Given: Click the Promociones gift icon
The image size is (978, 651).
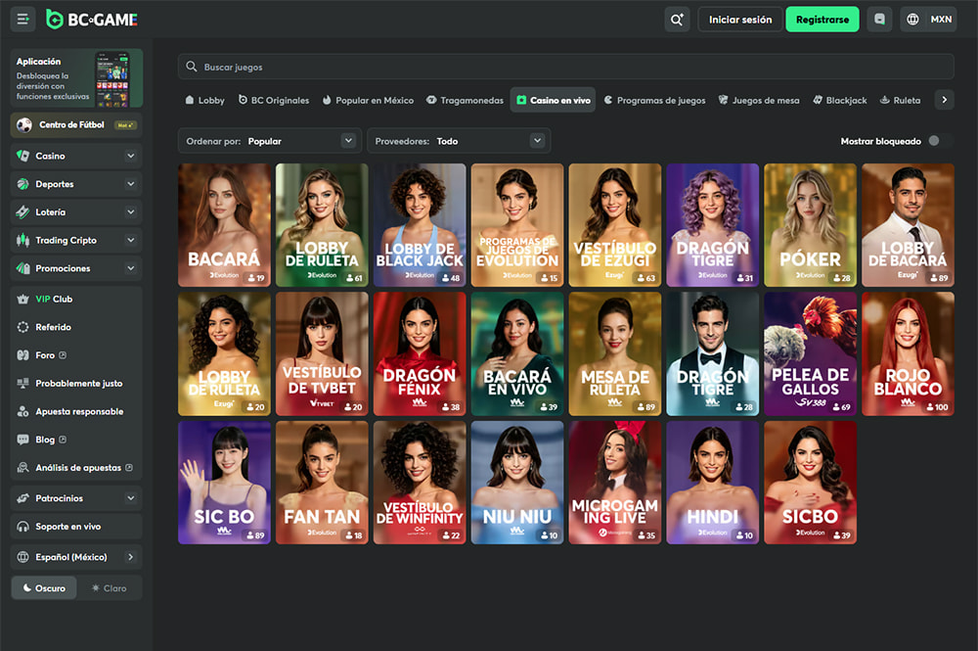Looking at the screenshot, I should click(23, 268).
